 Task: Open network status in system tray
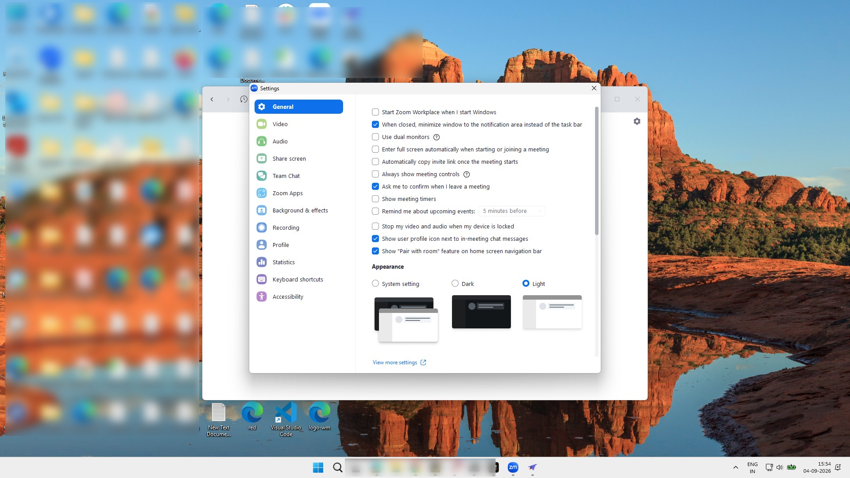point(769,467)
